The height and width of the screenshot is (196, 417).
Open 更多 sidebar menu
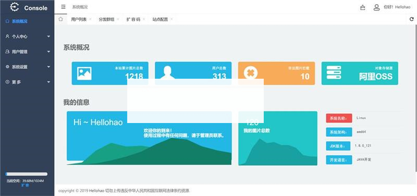pos(27,82)
